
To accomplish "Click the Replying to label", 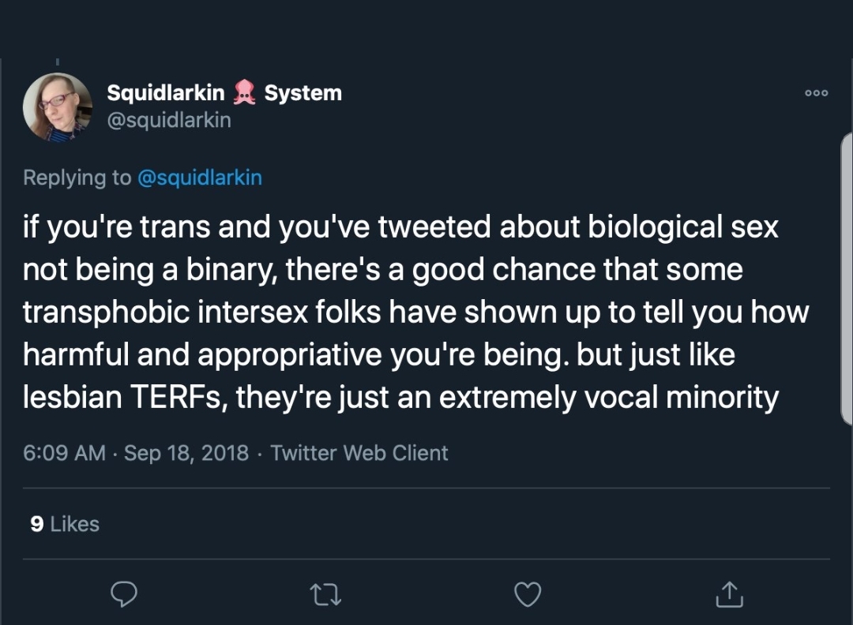I will 77,178.
